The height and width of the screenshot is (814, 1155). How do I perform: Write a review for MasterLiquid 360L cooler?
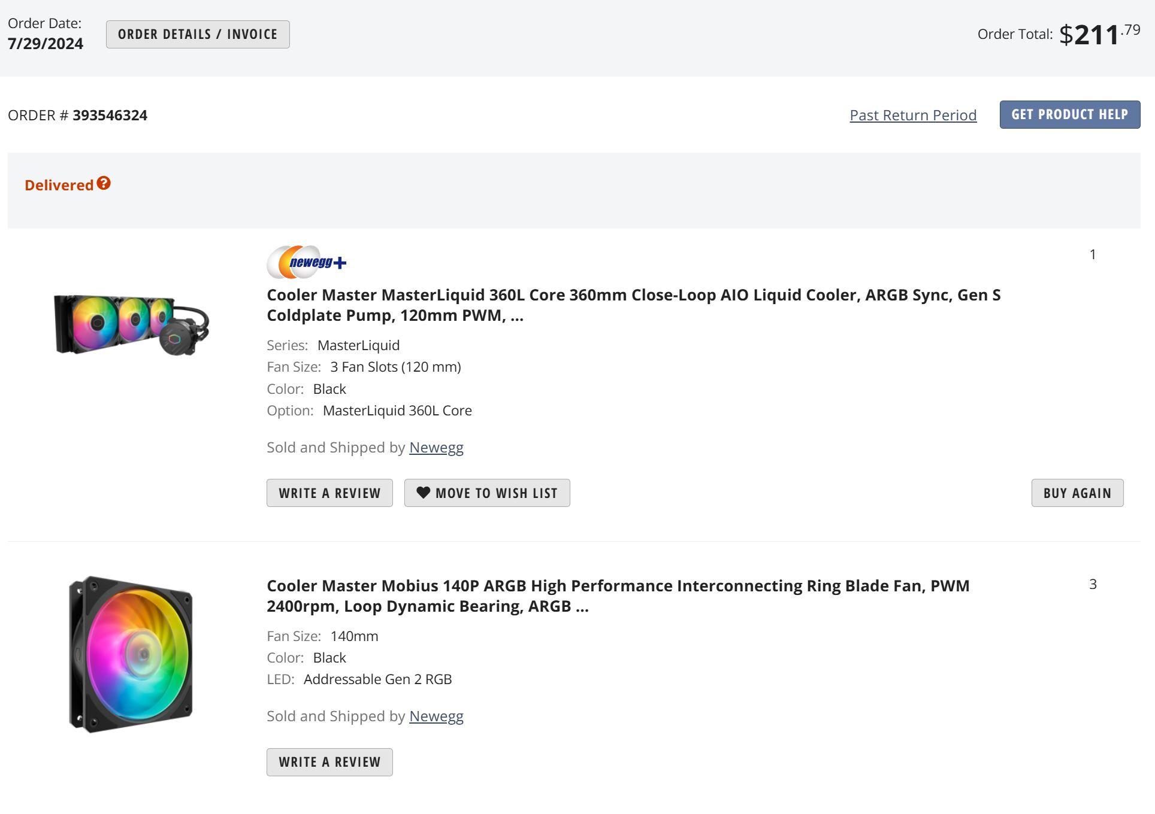pyautogui.click(x=329, y=493)
